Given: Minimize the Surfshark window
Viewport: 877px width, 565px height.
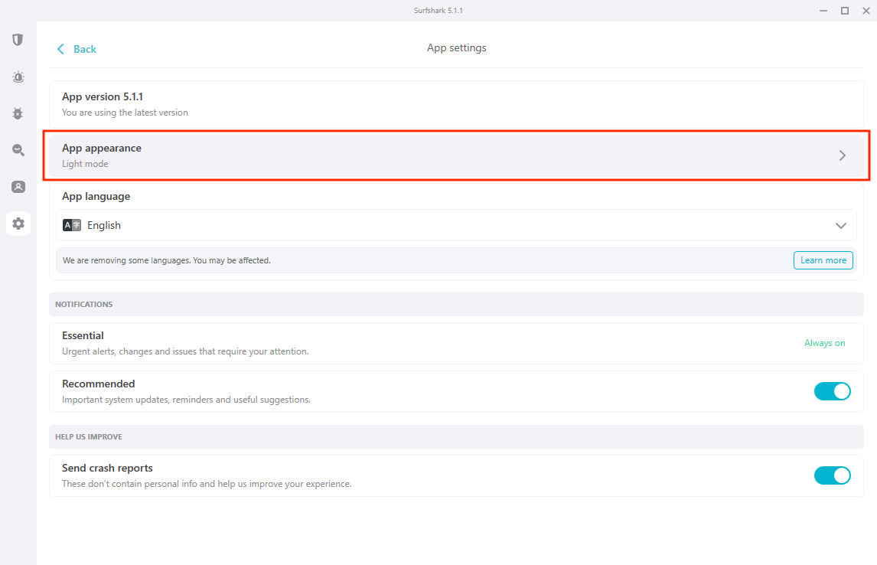Looking at the screenshot, I should coord(823,11).
